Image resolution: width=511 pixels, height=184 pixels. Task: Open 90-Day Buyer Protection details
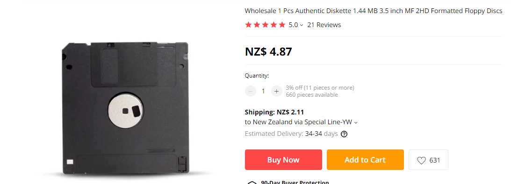point(295,182)
